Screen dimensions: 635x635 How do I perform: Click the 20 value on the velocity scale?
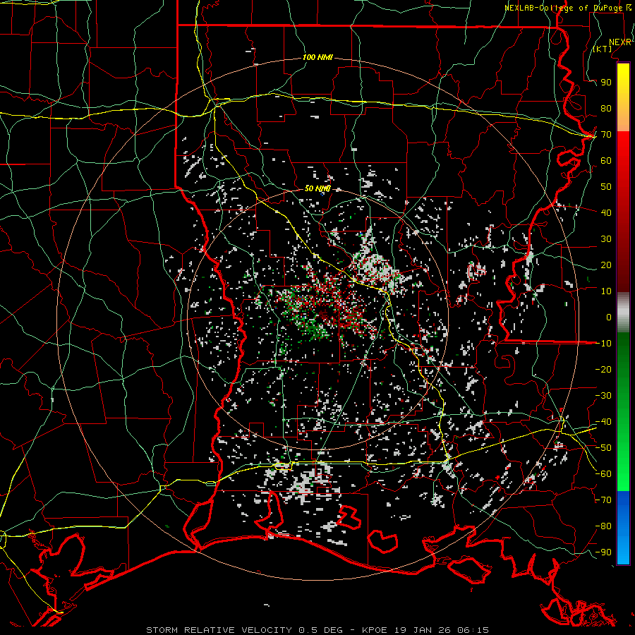(x=606, y=265)
